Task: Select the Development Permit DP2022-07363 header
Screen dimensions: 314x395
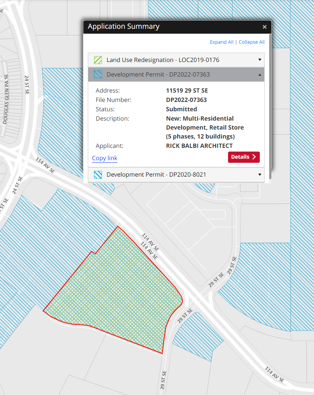Action: (x=158, y=74)
